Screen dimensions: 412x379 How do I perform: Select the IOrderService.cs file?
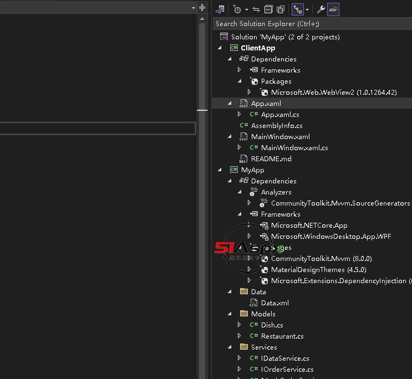pyautogui.click(x=287, y=370)
